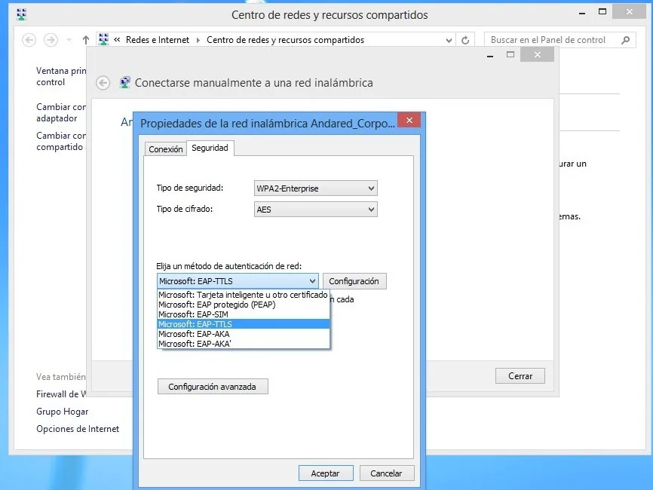The height and width of the screenshot is (490, 653).
Task: Open the recent locations dropdown arrow
Action: point(69,40)
